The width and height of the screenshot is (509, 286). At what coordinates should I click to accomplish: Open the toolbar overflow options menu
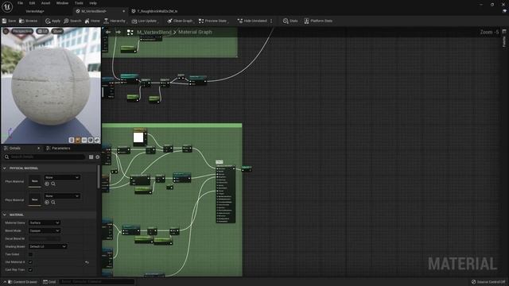coord(271,21)
